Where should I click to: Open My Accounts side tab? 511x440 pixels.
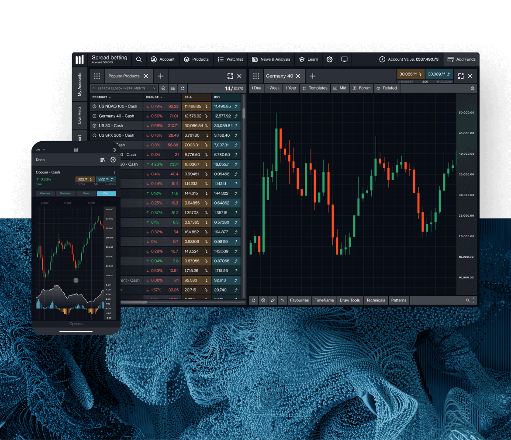tap(79, 84)
